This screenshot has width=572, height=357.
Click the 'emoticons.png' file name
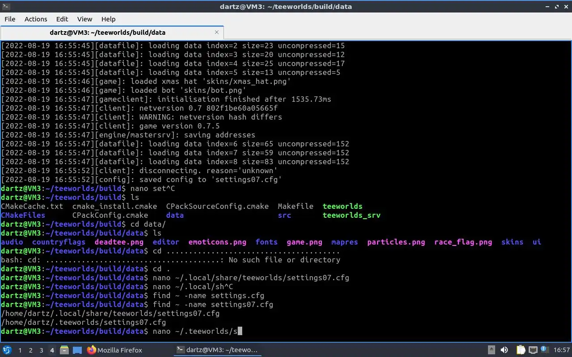[217, 242]
